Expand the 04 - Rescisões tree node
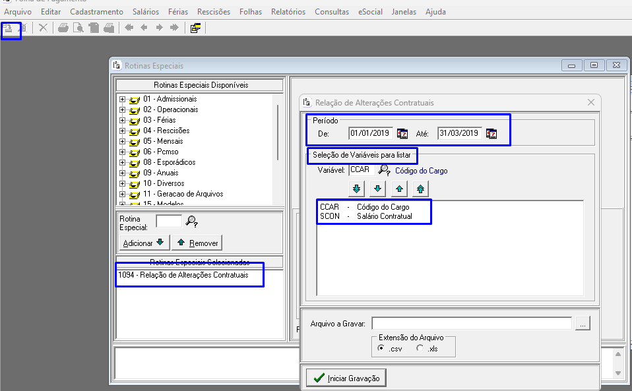Viewport: 632px width, 391px height. click(x=122, y=131)
